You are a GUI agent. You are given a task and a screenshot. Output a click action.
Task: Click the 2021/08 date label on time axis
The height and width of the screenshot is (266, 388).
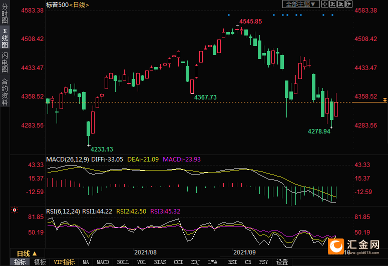145,252
